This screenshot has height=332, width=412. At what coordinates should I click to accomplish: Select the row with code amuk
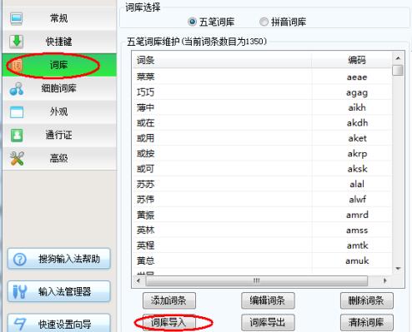[262, 260]
